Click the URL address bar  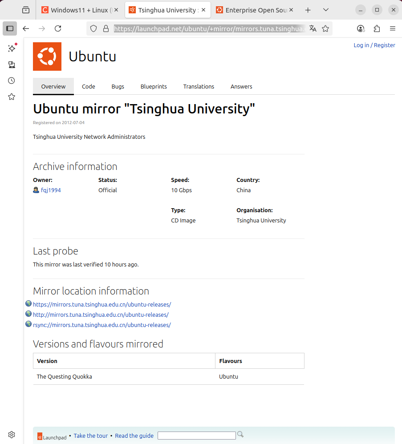click(x=210, y=28)
